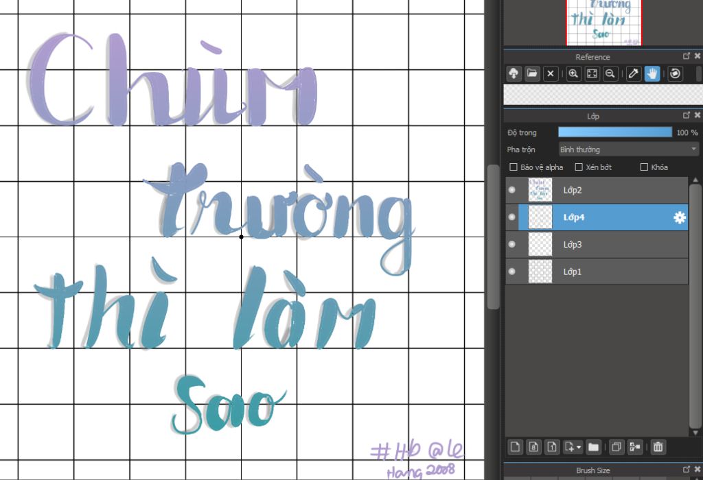
Task: Open a reference image with the folder icon
Action: pos(532,74)
